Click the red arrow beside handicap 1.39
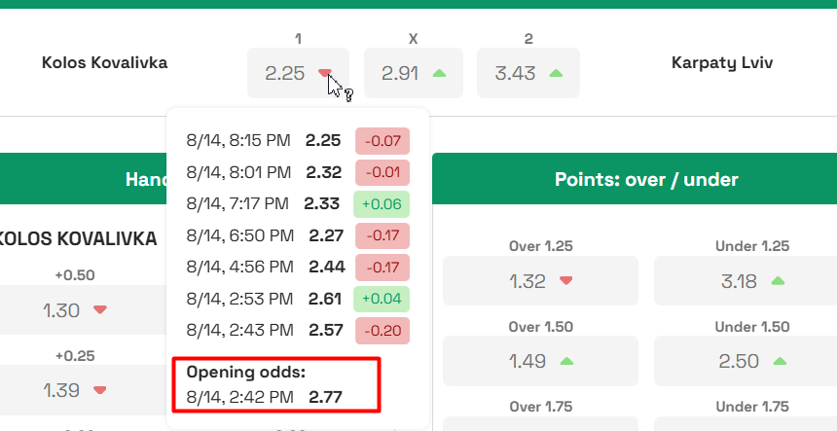This screenshot has height=431, width=837. pyautogui.click(x=99, y=390)
